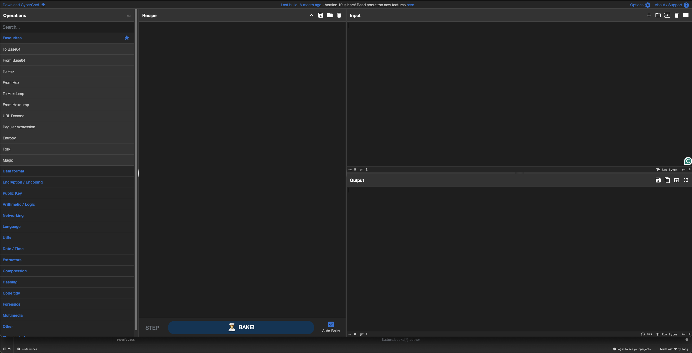
Task: Click the Grammarly icon in the input pane
Action: tap(688, 161)
